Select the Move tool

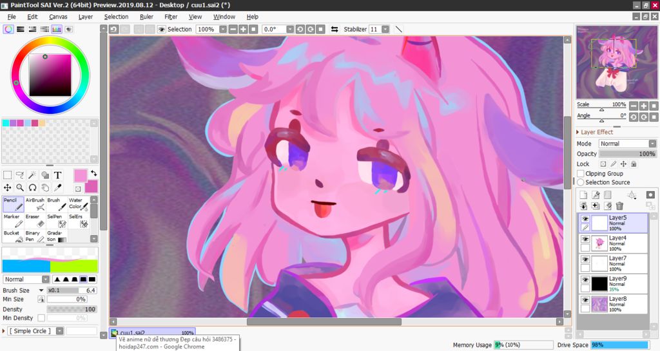[x=8, y=187]
